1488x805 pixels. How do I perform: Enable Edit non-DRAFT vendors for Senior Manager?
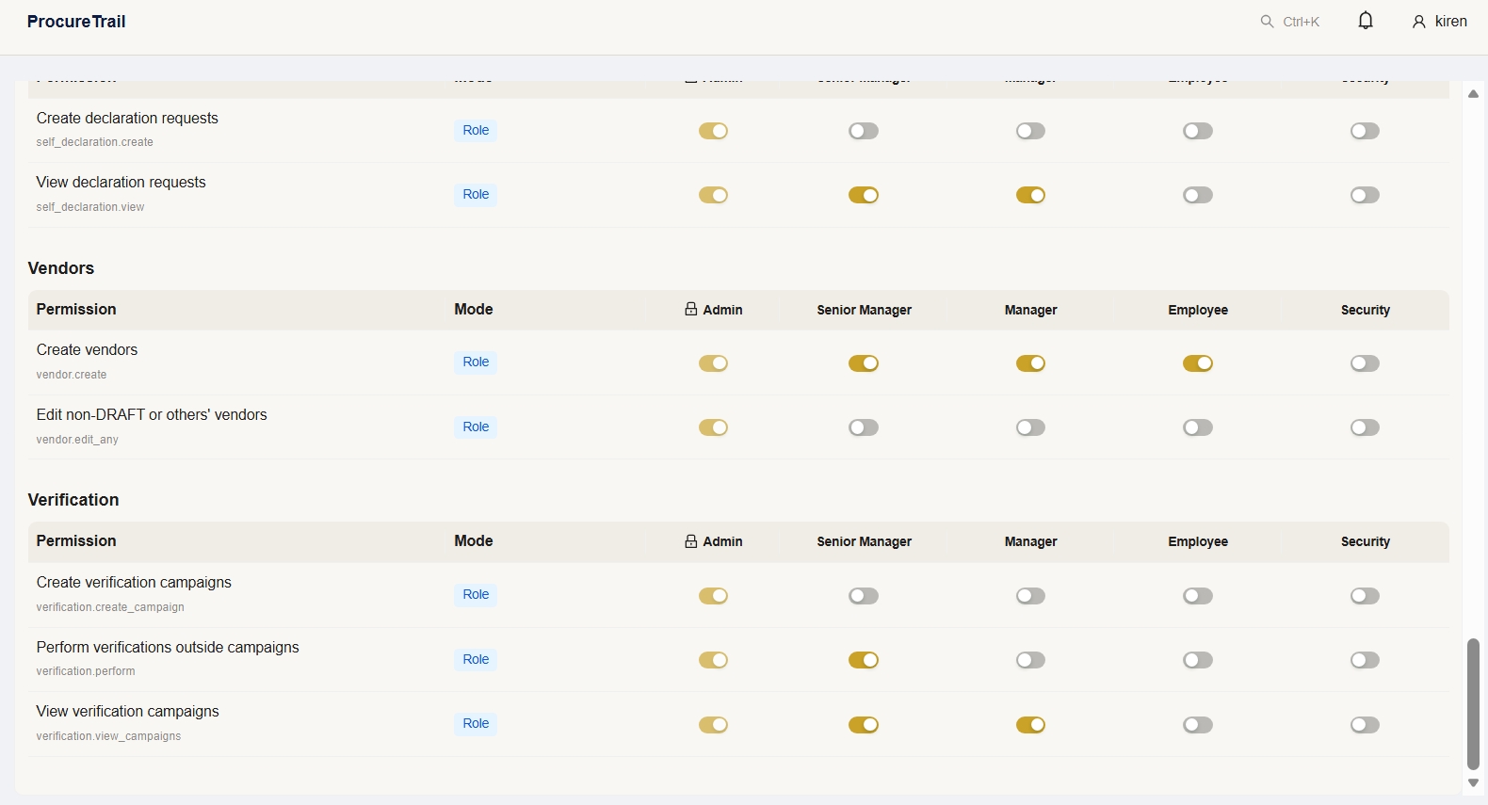pos(864,427)
